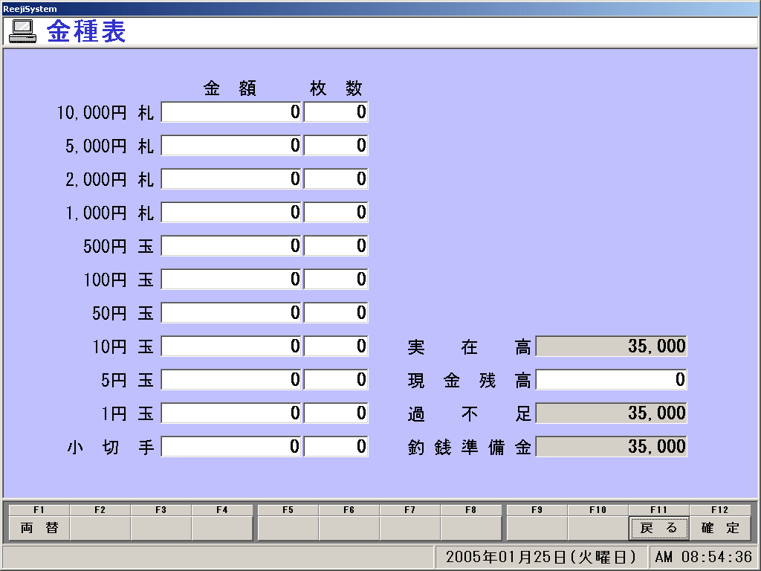
Task: Click the computer icon beside 金種表 title
Action: point(22,30)
